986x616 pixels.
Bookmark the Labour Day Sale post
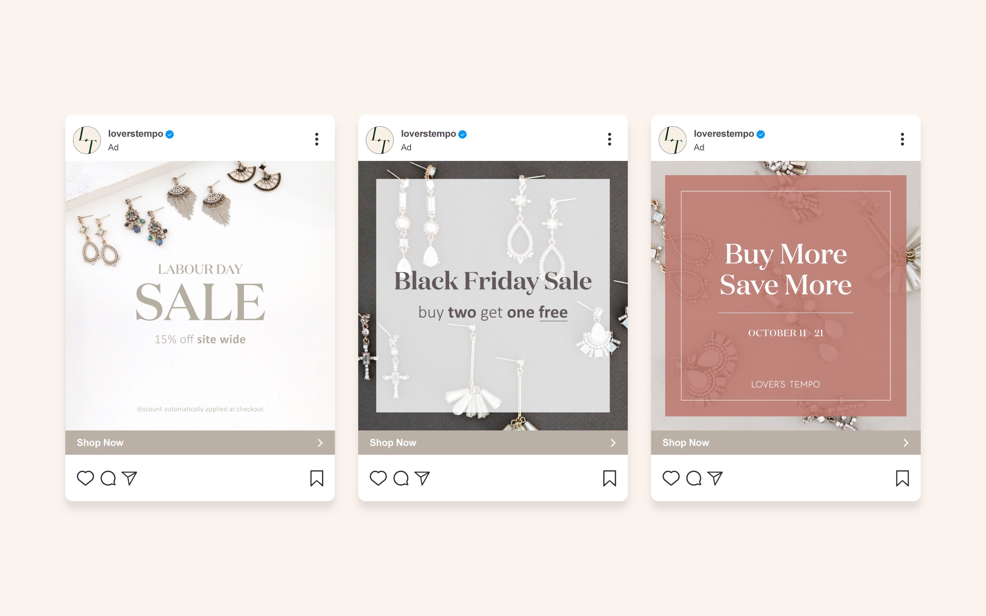click(x=317, y=478)
